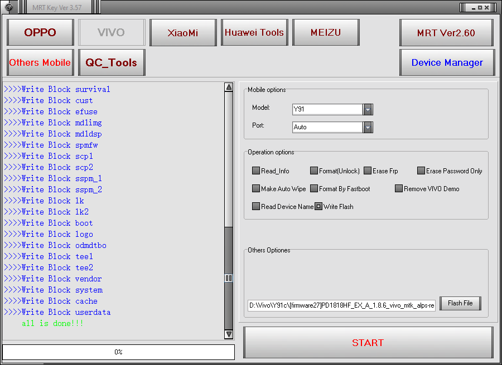The width and height of the screenshot is (502, 365).
Task: Toggle the Write Flash checkbox
Action: click(x=318, y=206)
